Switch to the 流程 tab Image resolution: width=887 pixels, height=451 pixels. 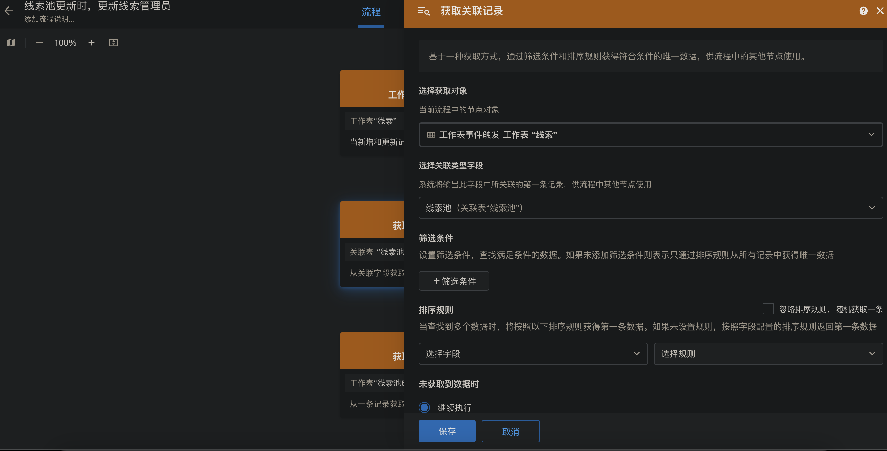coord(371,12)
